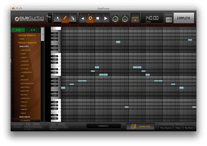This screenshot has height=146, width=207.
Task: Choose the ROGUE sound
Action: click(x=23, y=106)
